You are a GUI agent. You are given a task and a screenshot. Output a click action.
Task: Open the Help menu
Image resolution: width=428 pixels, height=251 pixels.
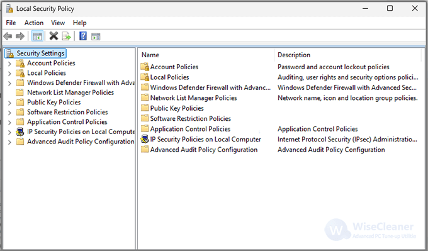pyautogui.click(x=80, y=23)
